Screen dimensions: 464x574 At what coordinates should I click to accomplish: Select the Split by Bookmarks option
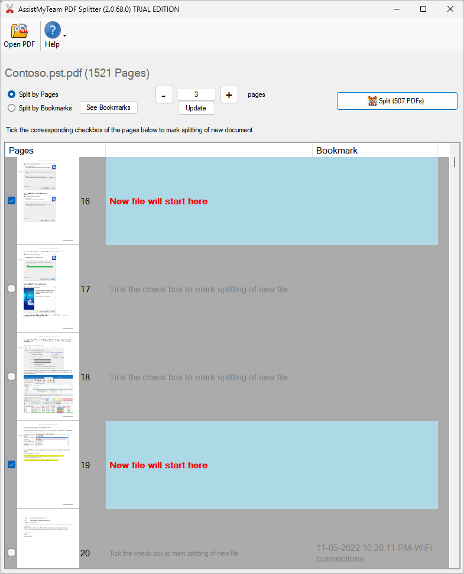(x=12, y=108)
